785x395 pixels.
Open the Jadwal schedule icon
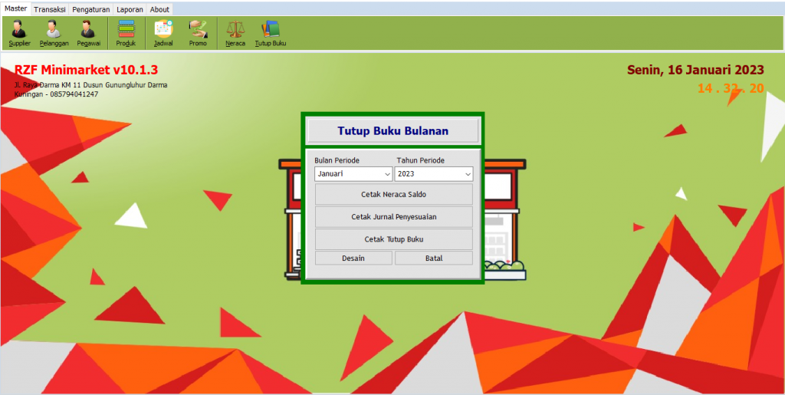(163, 33)
